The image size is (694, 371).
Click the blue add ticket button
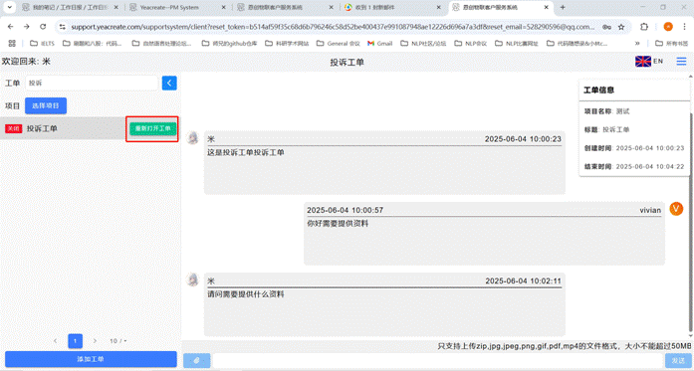91,359
